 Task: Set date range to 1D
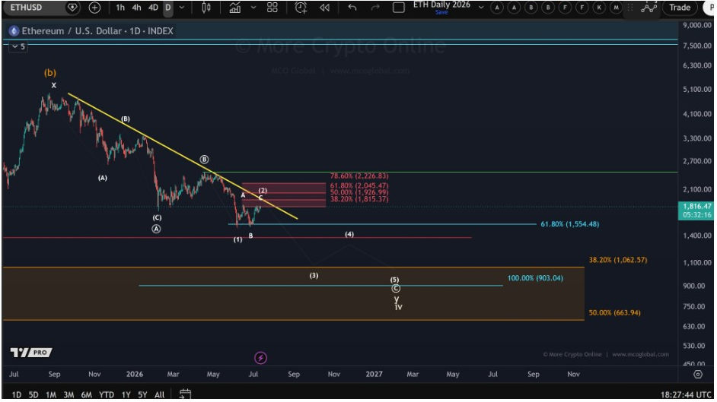pyautogui.click(x=17, y=394)
